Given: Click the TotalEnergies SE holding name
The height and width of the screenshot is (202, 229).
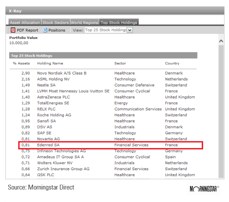Looking at the screenshot, I should pyautogui.click(x=53, y=103).
